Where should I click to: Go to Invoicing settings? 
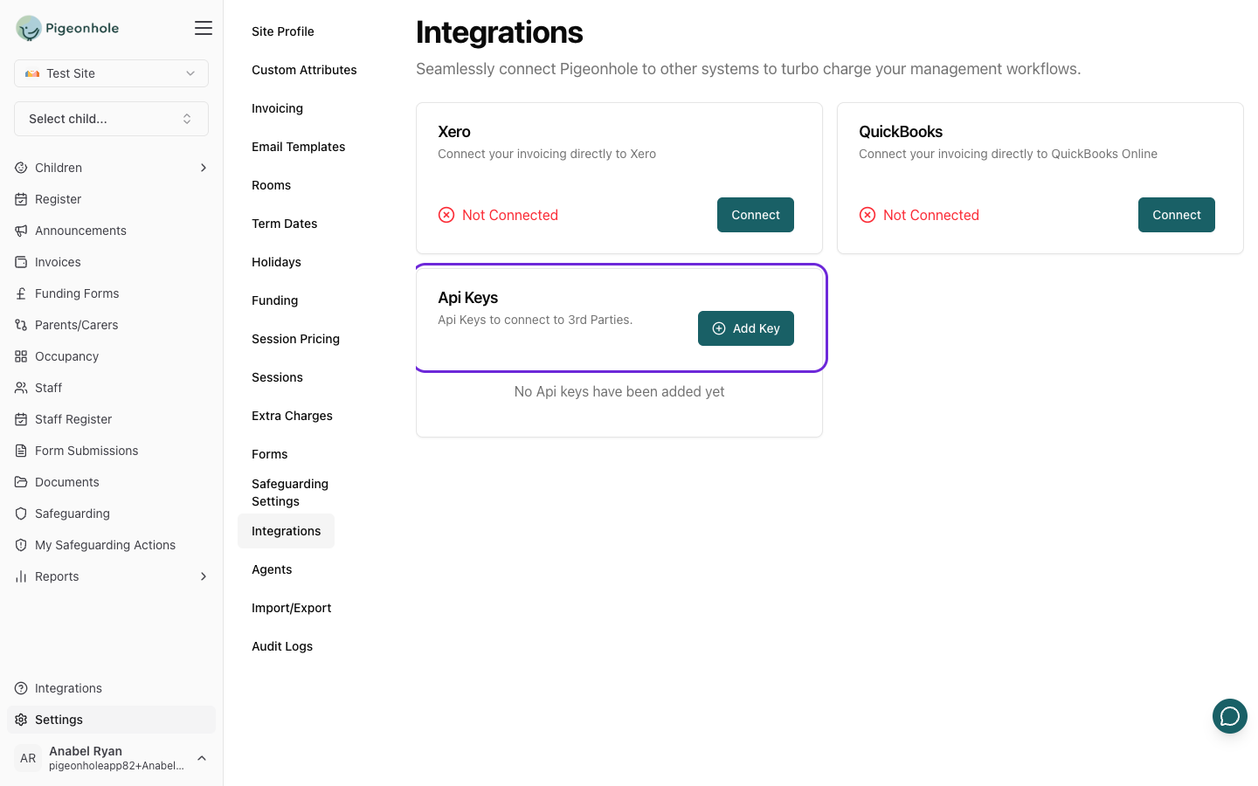coord(277,108)
